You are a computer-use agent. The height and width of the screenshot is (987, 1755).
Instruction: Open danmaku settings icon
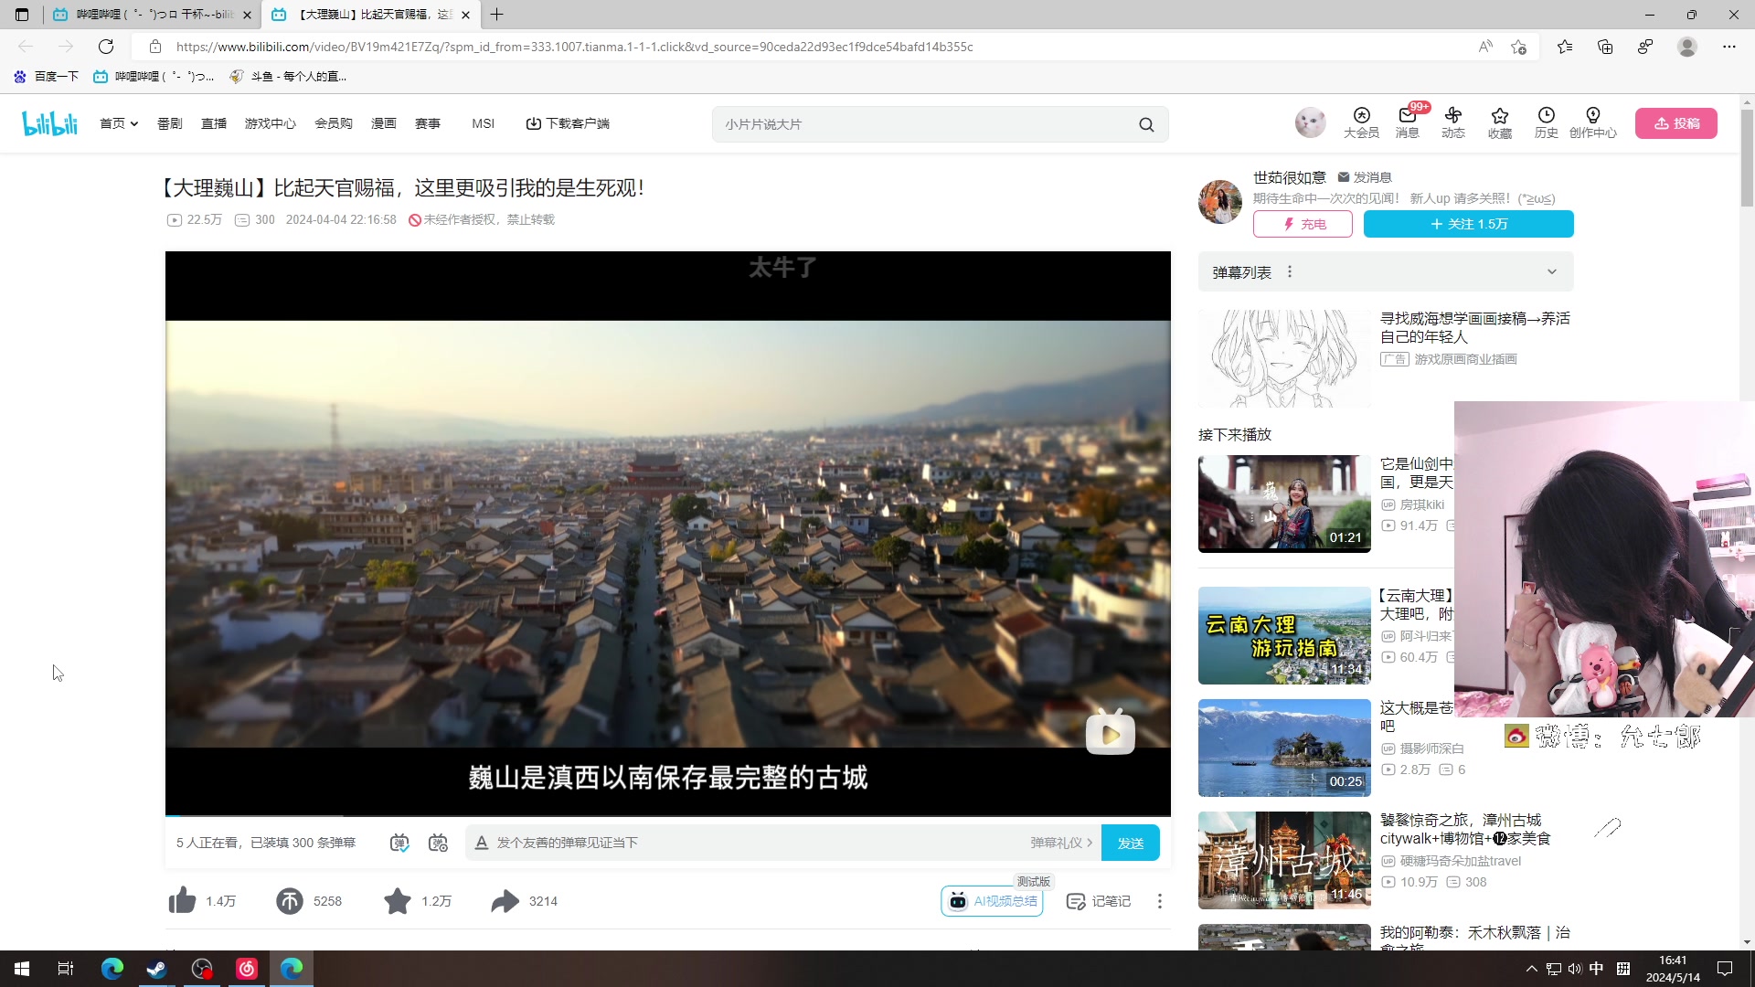click(x=438, y=843)
